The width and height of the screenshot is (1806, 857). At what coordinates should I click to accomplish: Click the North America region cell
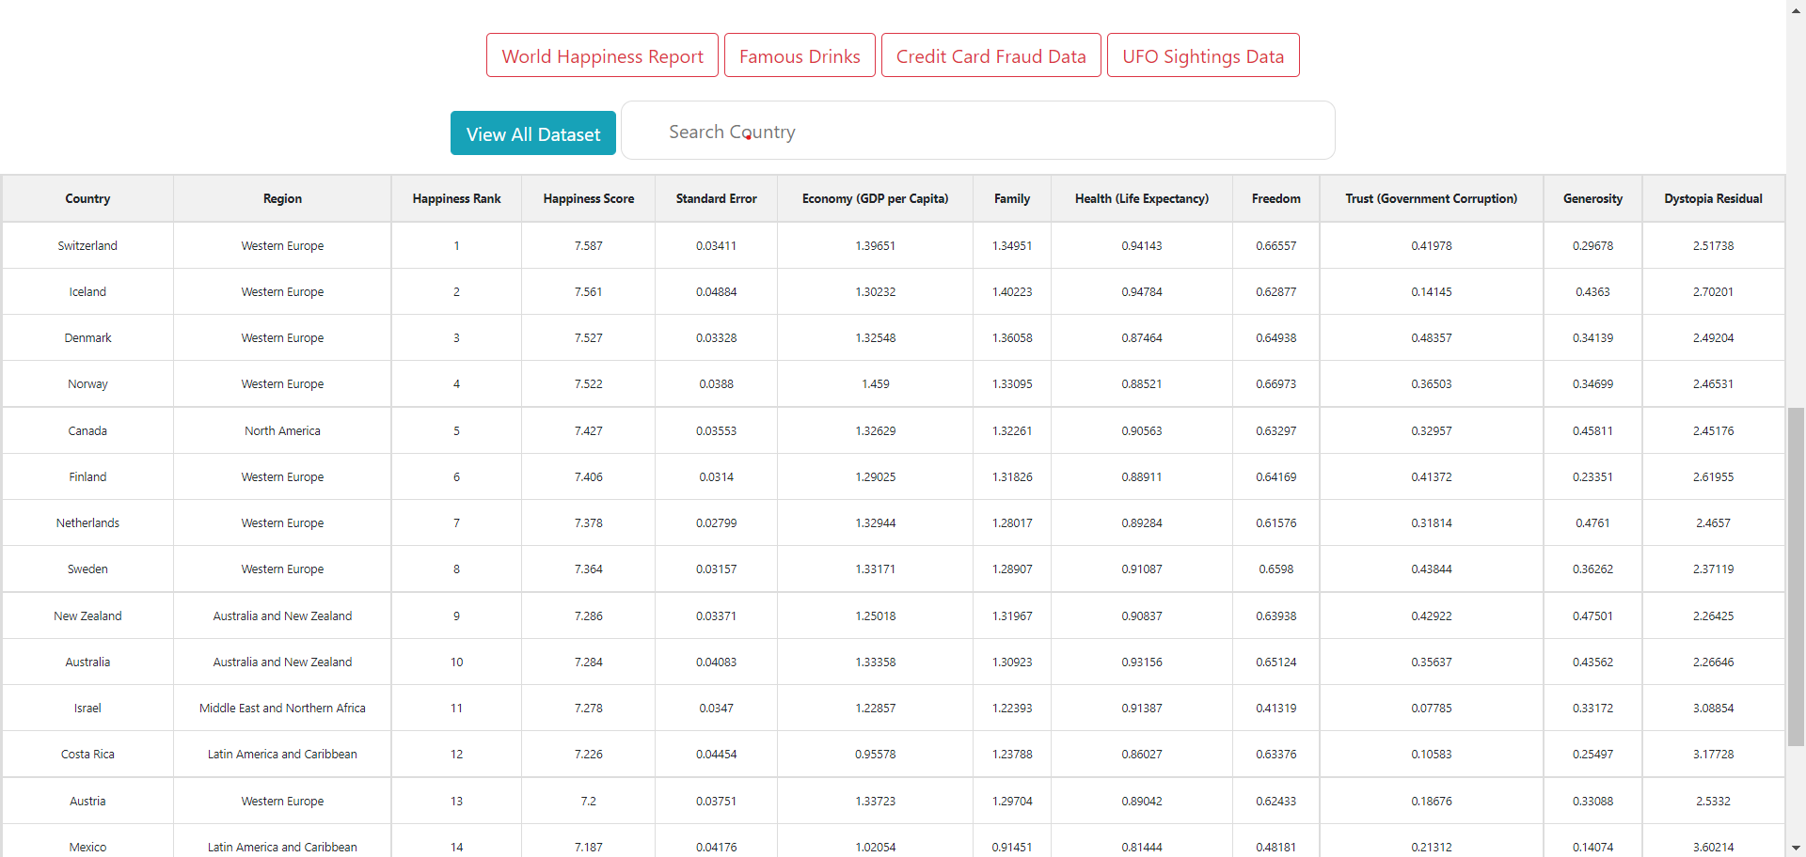point(282,430)
